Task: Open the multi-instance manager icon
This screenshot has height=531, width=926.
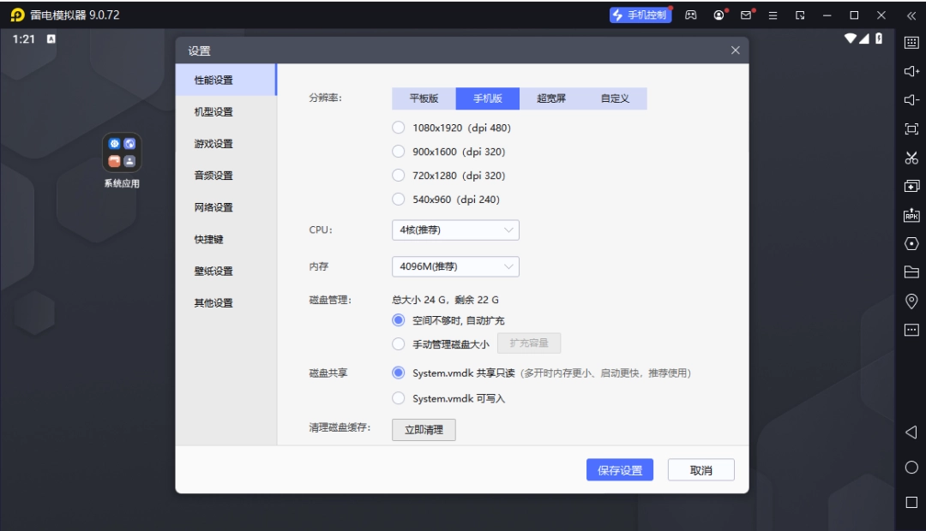Action: (x=911, y=186)
